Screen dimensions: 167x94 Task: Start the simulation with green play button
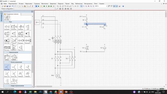(39, 6)
